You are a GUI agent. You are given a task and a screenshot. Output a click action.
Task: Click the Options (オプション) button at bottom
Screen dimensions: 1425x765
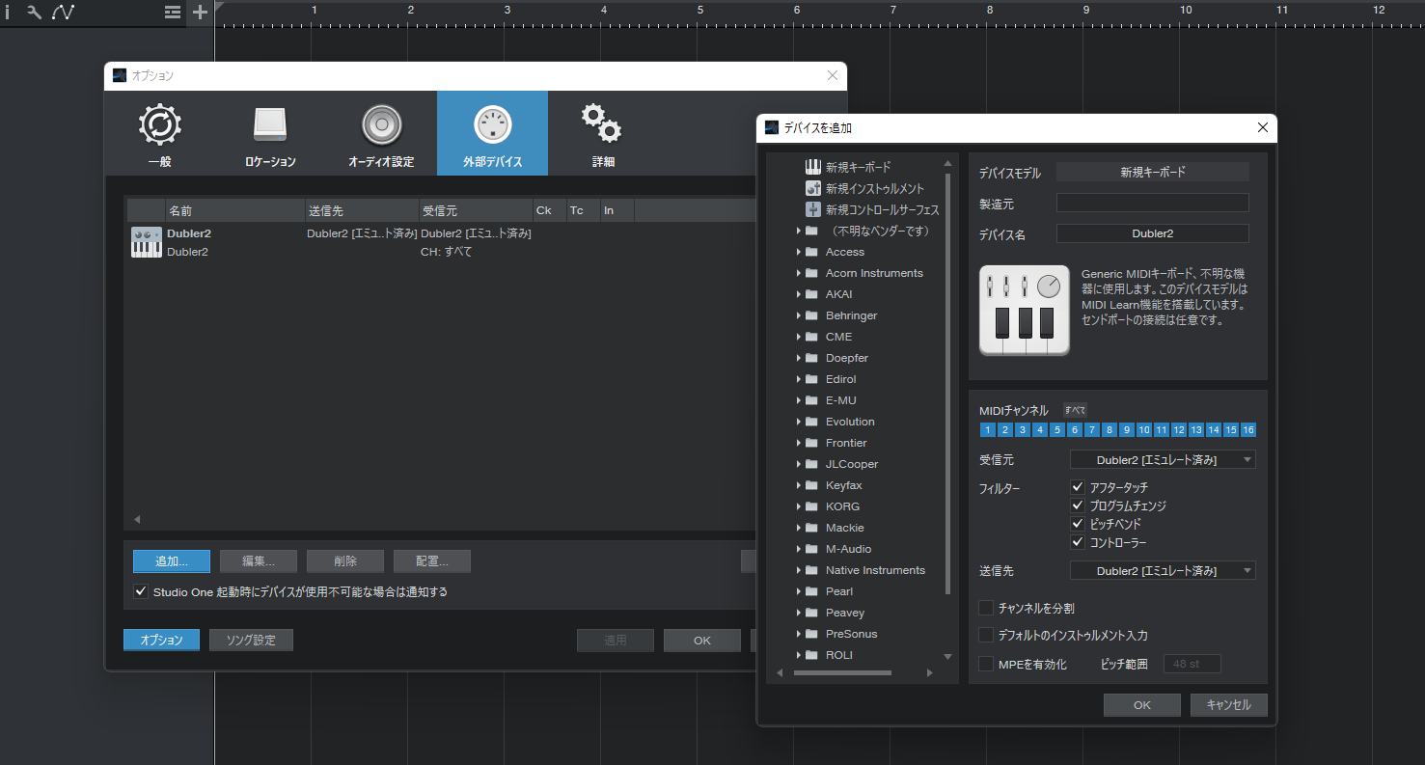pyautogui.click(x=162, y=640)
